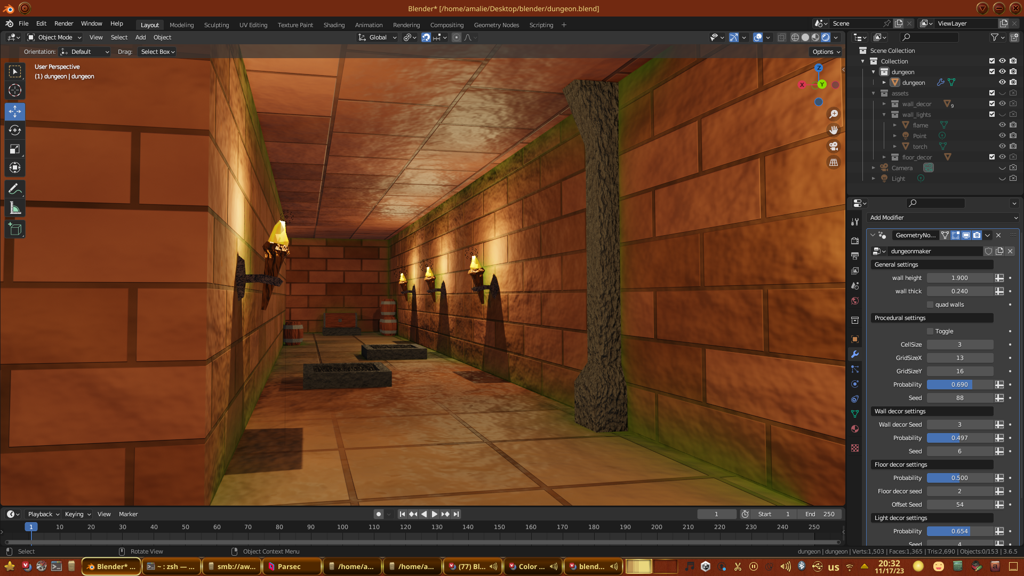Click the Options button in viewport
This screenshot has height=576, width=1024.
pos(826,52)
